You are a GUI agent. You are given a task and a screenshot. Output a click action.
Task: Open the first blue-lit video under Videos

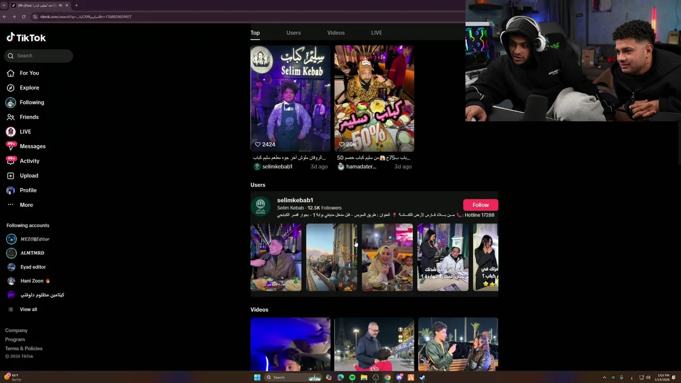pyautogui.click(x=290, y=344)
